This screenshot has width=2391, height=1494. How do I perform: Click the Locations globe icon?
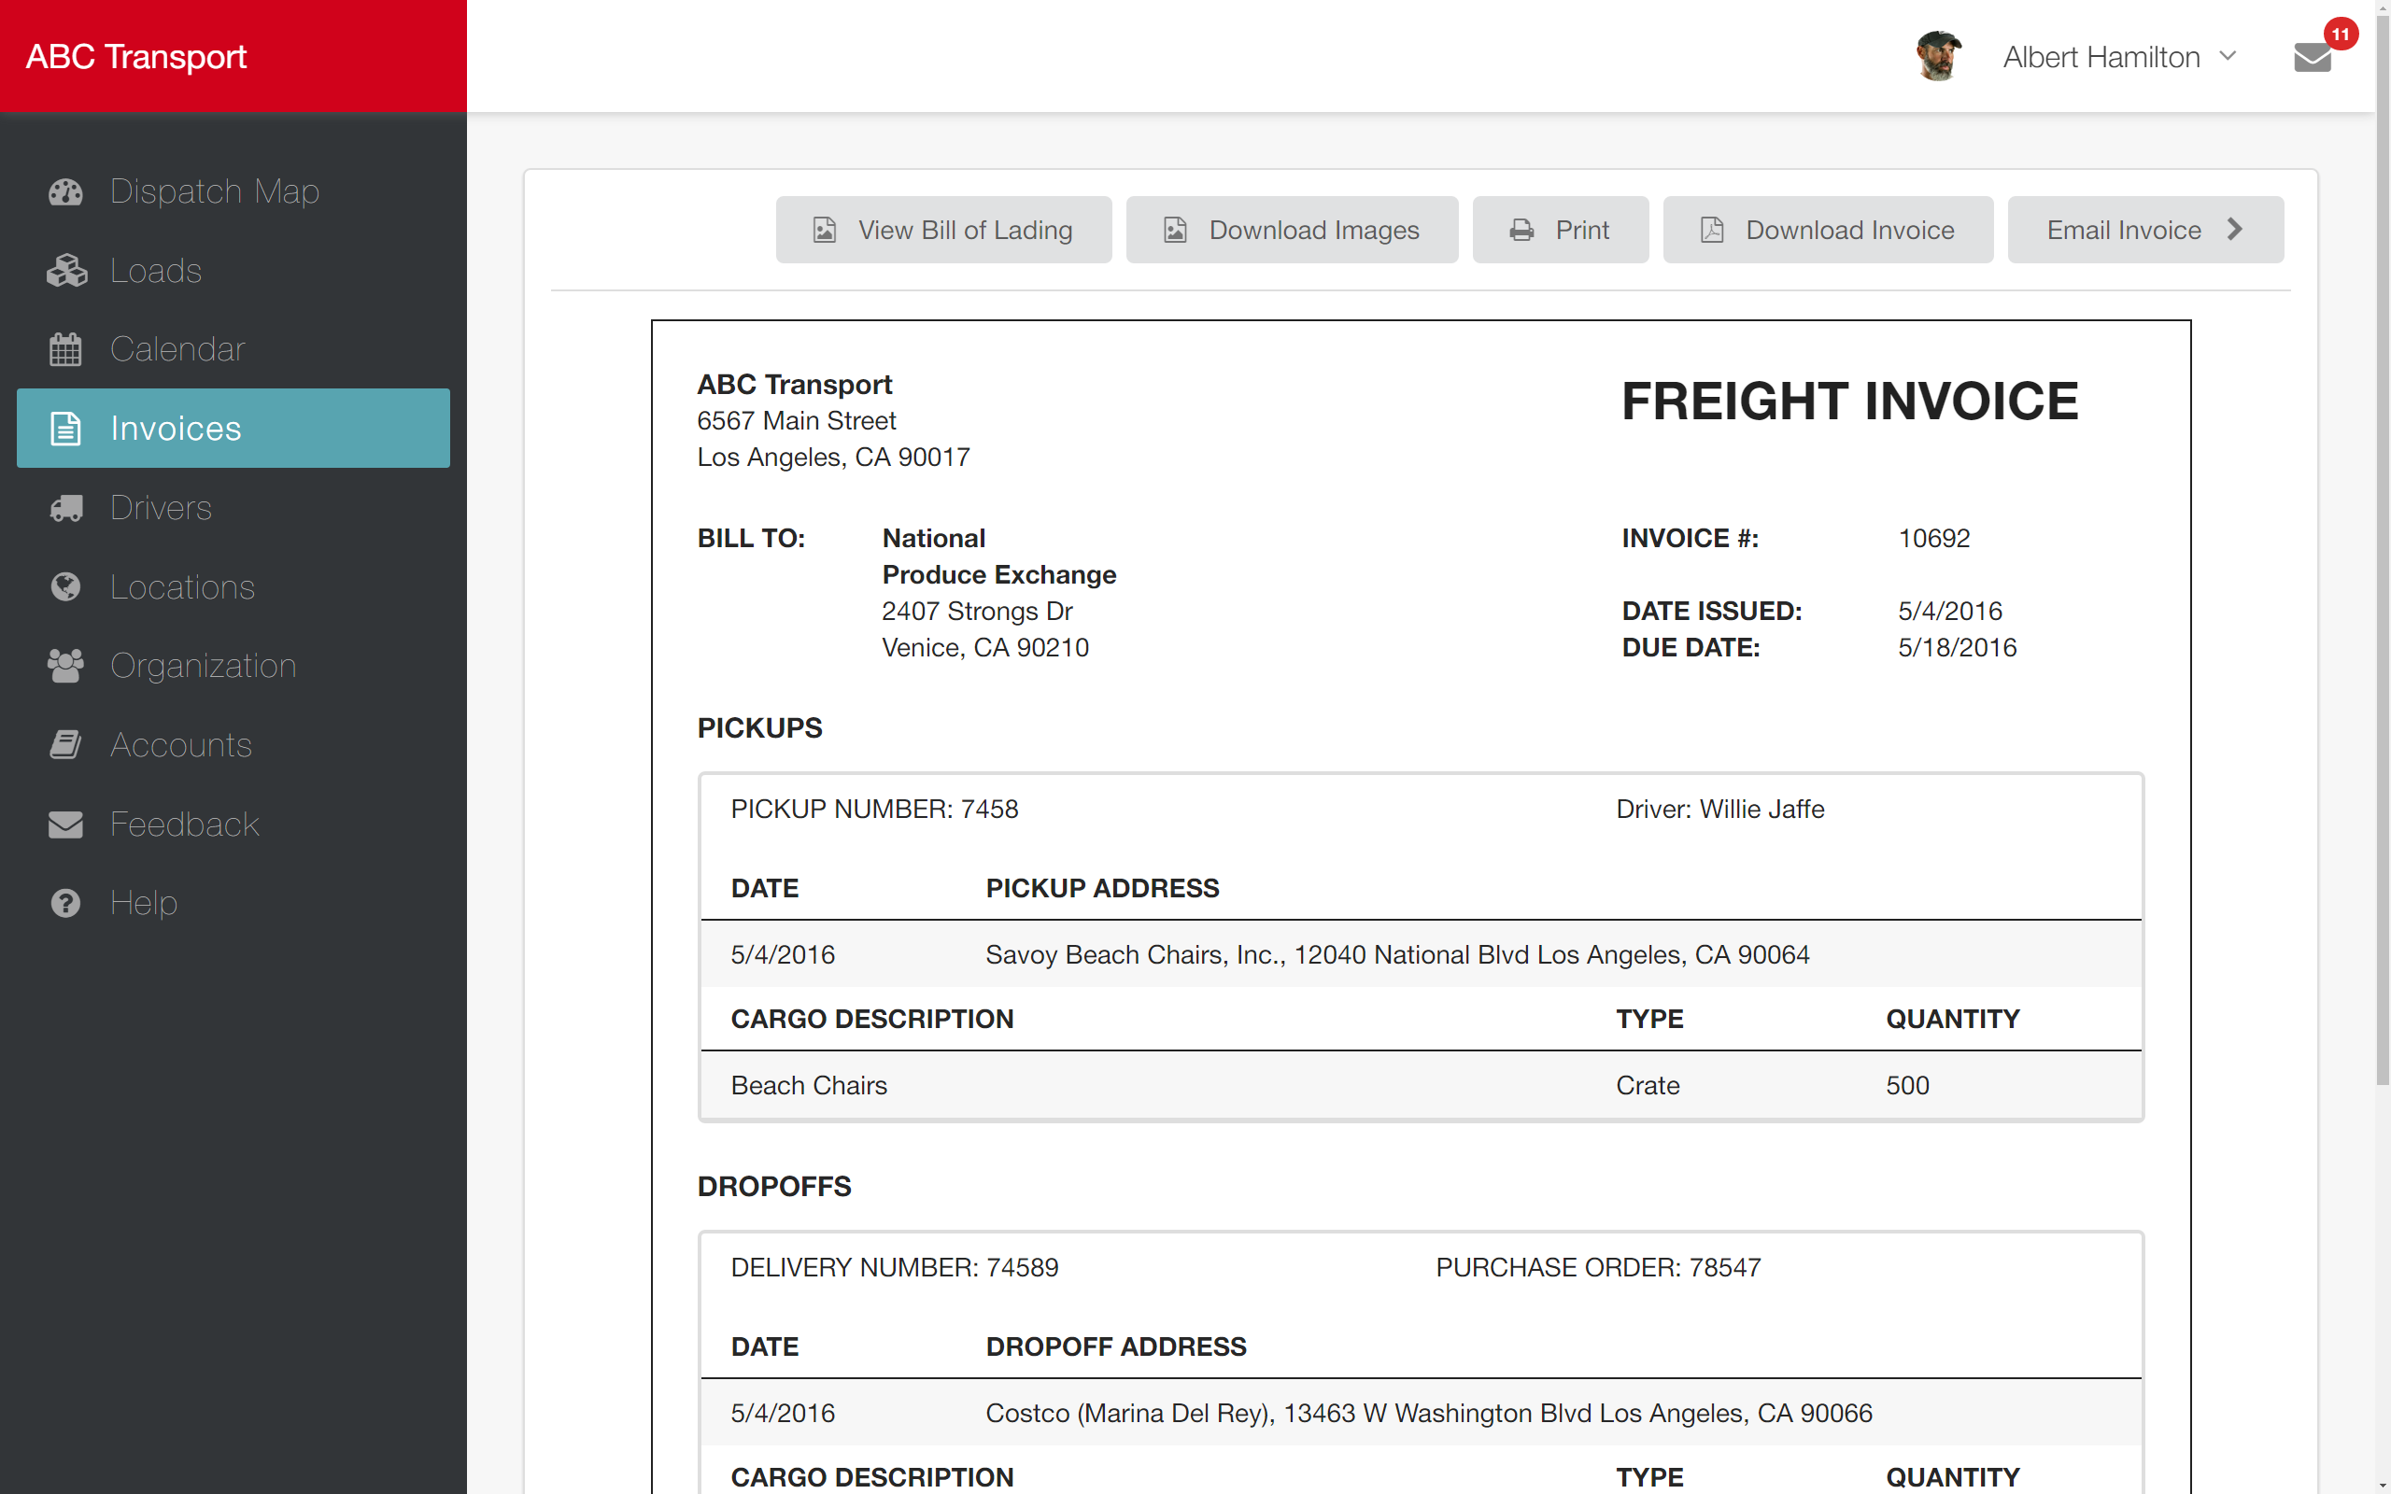65,587
